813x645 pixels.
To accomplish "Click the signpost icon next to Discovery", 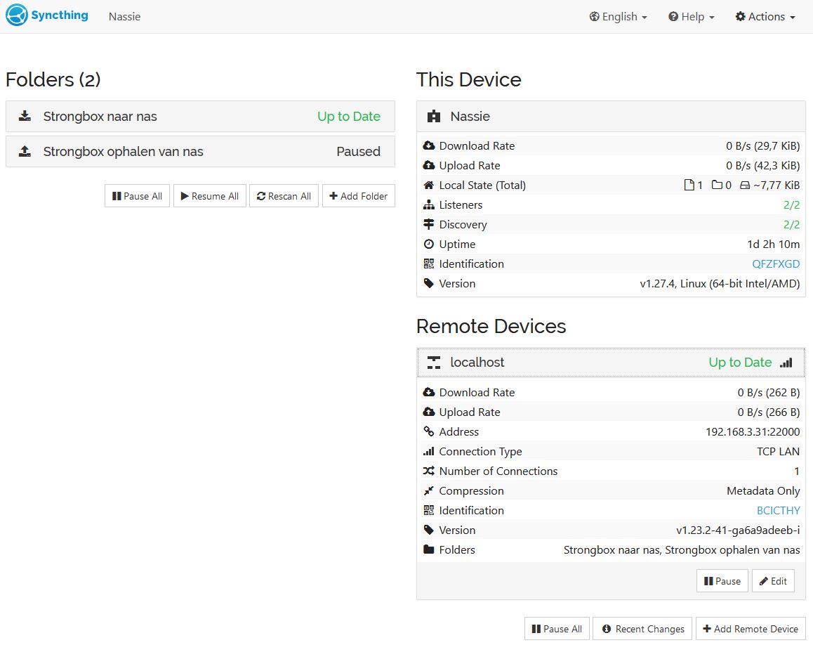I will click(429, 224).
